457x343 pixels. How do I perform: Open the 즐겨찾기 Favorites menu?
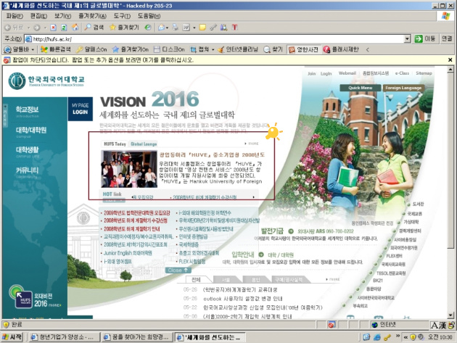pyautogui.click(x=92, y=16)
